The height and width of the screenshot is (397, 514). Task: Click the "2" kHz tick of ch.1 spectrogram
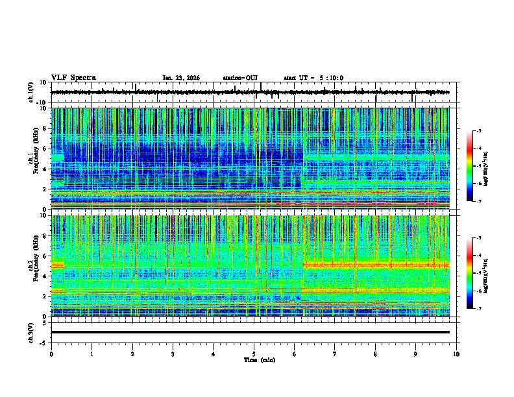click(x=45, y=189)
